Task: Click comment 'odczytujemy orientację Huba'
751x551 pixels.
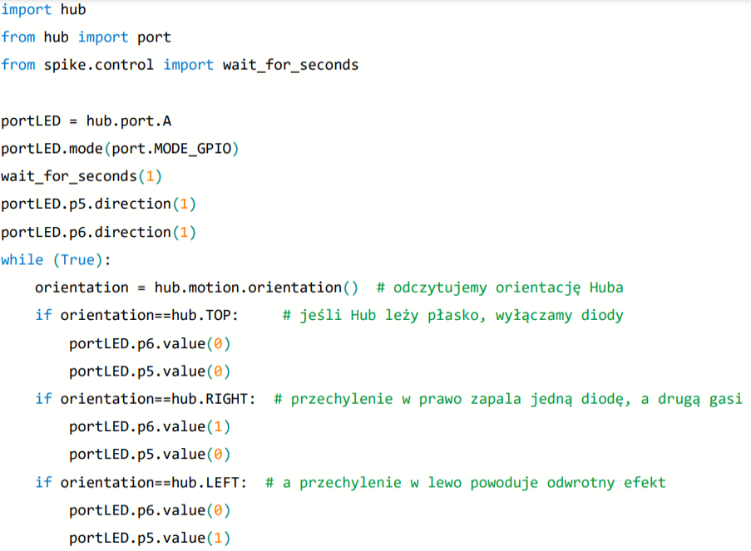Action: 508,288
